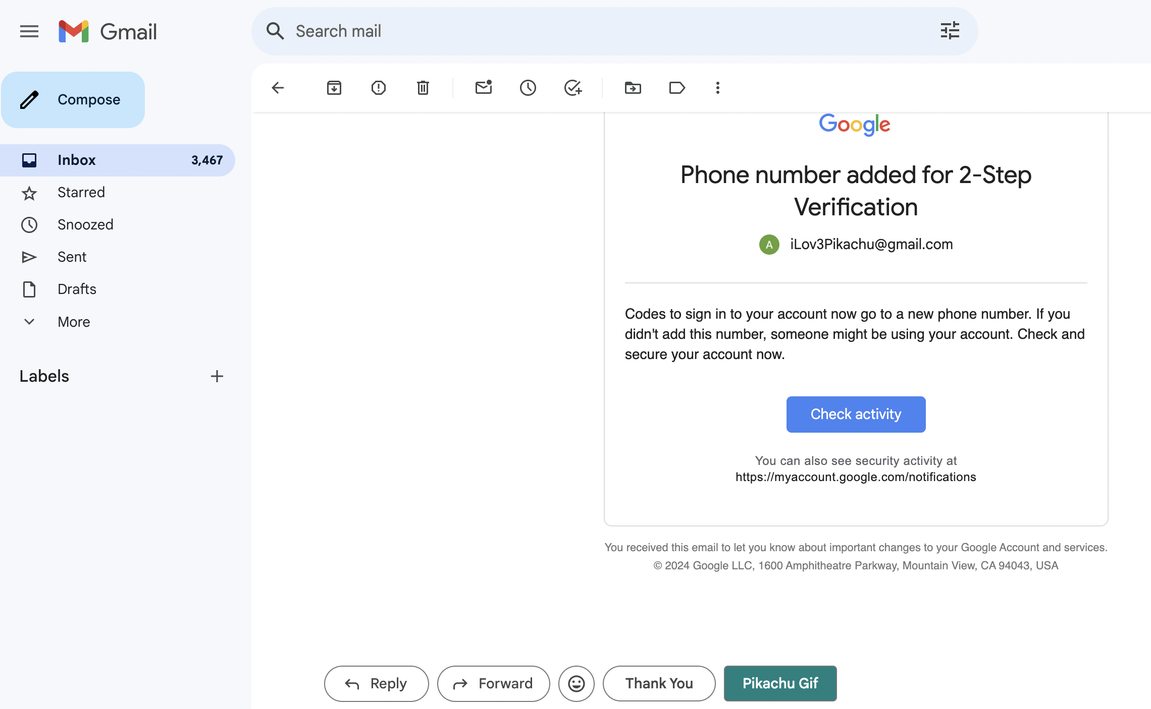Click the Google logo in email
Screen dimensions: 1151x709
tap(855, 125)
